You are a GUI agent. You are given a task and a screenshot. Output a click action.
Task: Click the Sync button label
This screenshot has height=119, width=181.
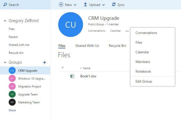click(x=121, y=5)
